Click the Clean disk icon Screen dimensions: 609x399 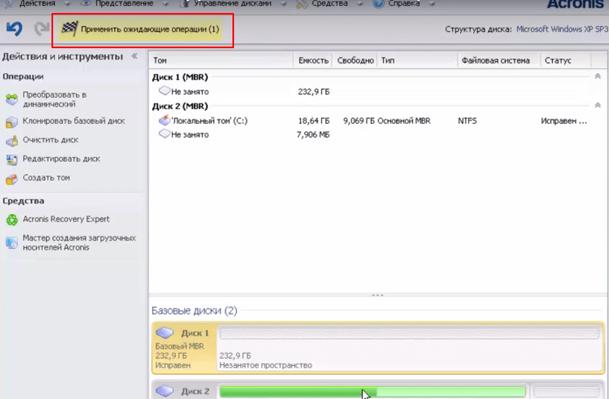click(x=12, y=141)
